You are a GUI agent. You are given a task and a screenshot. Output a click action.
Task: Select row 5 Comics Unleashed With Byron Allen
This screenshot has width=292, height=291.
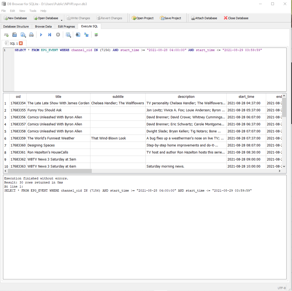point(58,131)
